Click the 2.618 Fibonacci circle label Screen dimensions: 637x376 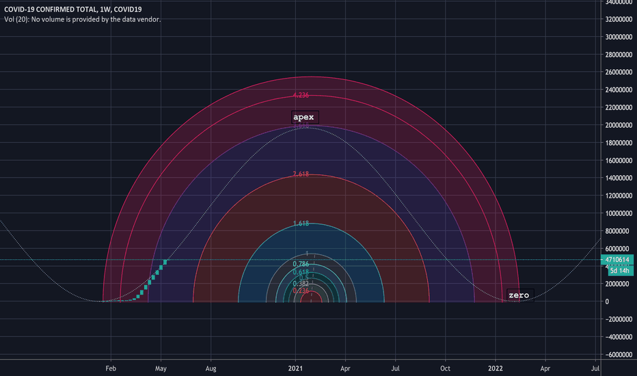coord(301,174)
